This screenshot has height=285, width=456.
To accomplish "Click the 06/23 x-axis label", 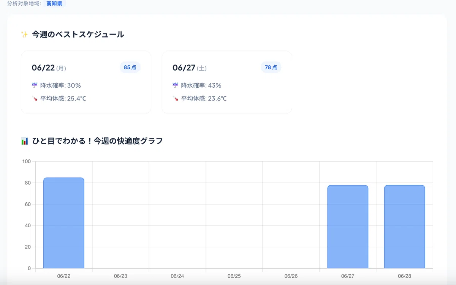I will 120,276.
